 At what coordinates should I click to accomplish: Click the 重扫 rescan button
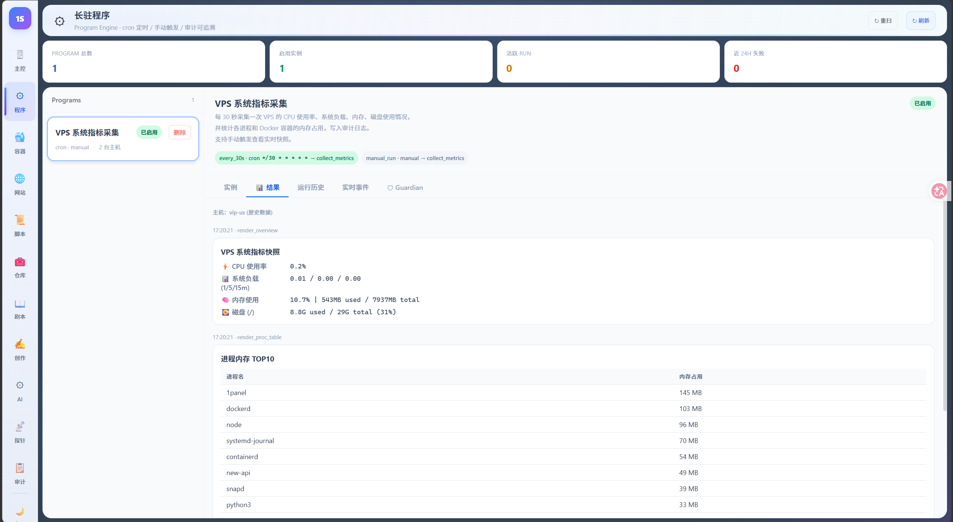coord(883,20)
